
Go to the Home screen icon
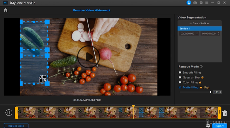[5, 10]
